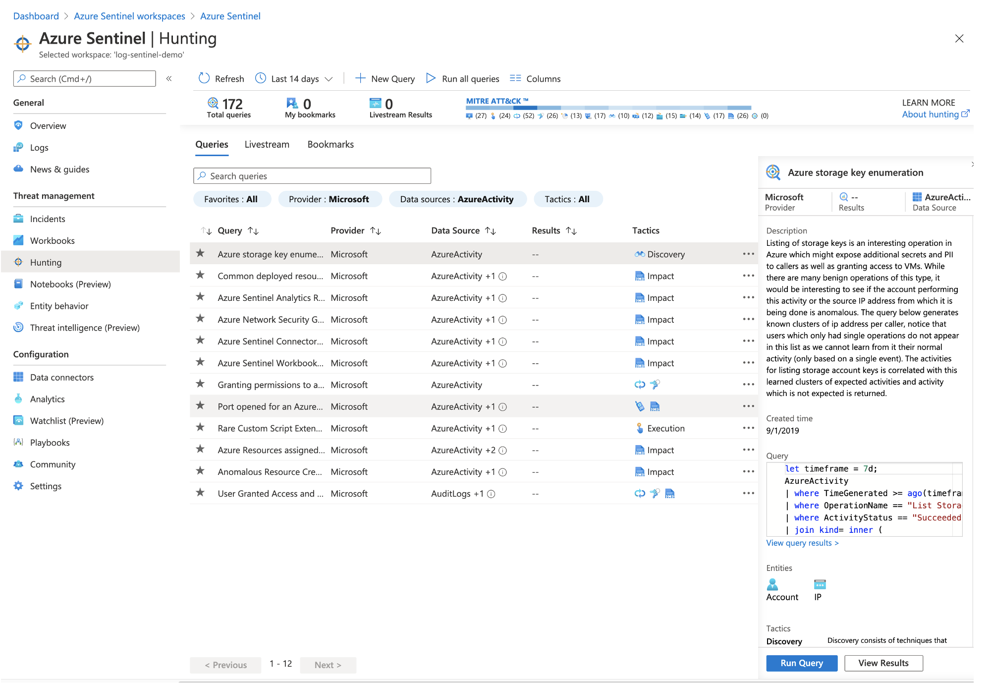
Task: Click Run all queries play icon
Action: [431, 78]
